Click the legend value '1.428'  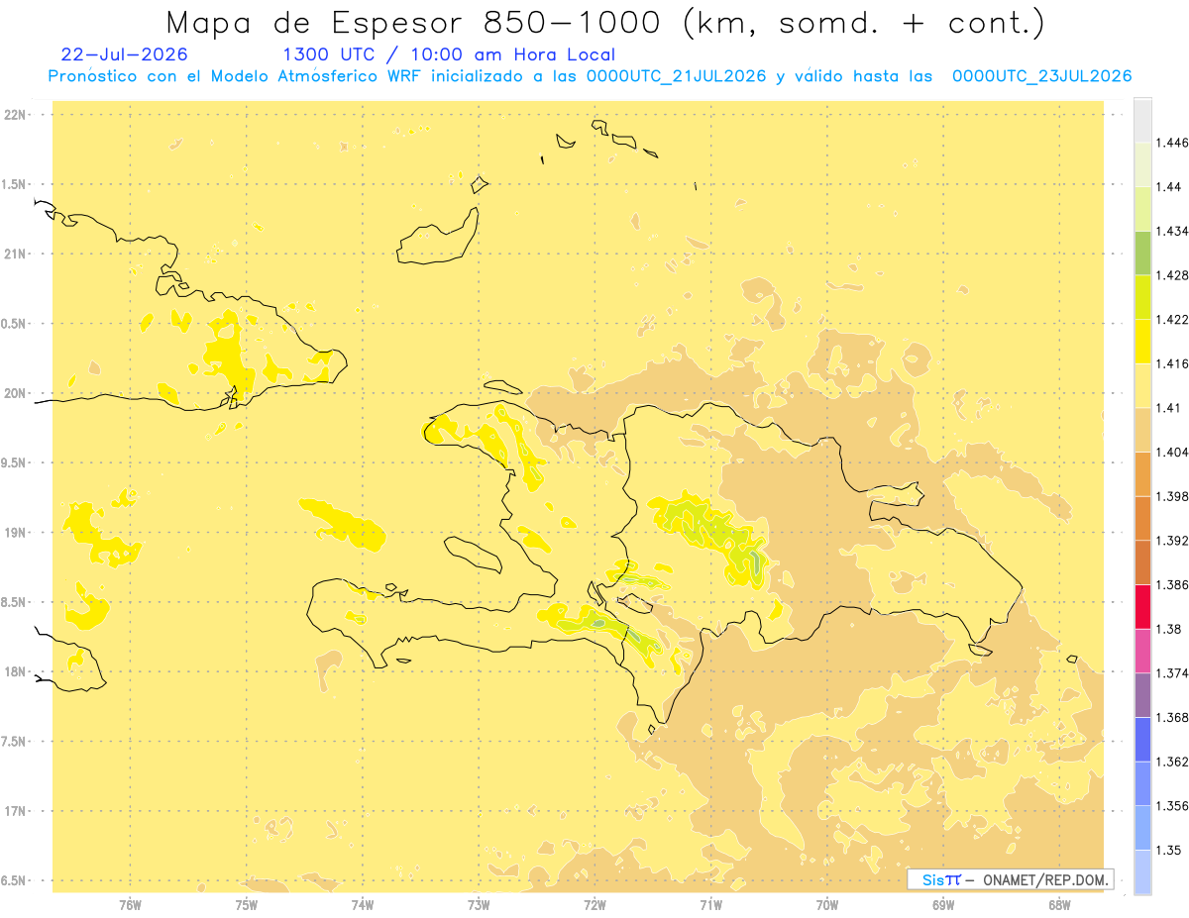tap(1171, 275)
